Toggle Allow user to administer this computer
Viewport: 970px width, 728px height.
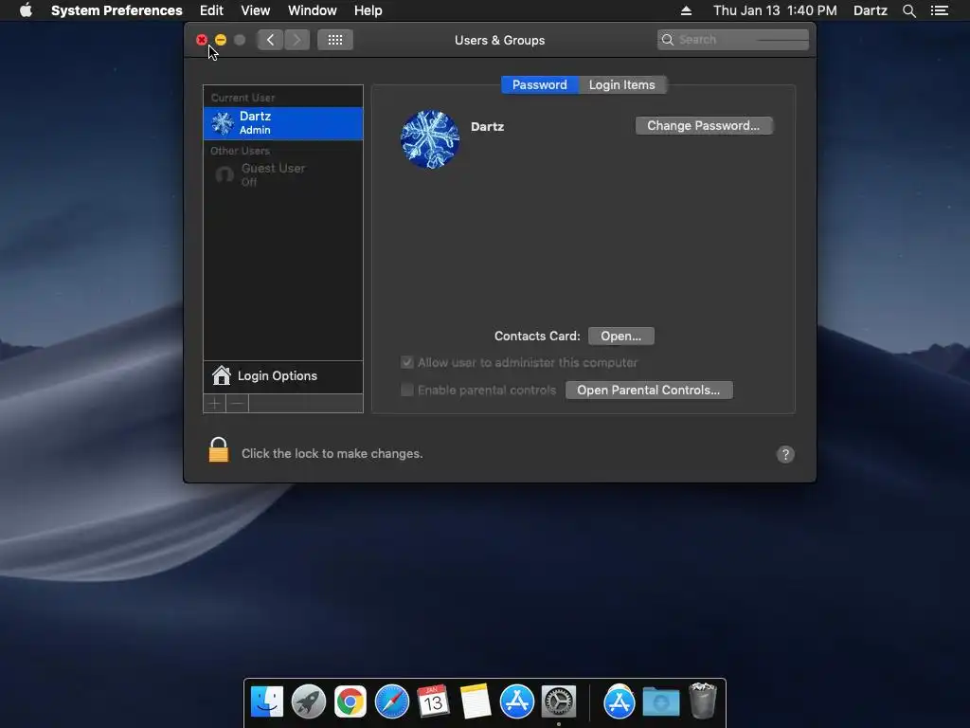[x=407, y=362]
